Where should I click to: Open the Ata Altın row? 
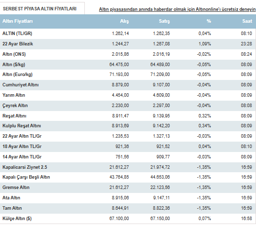click(128, 198)
